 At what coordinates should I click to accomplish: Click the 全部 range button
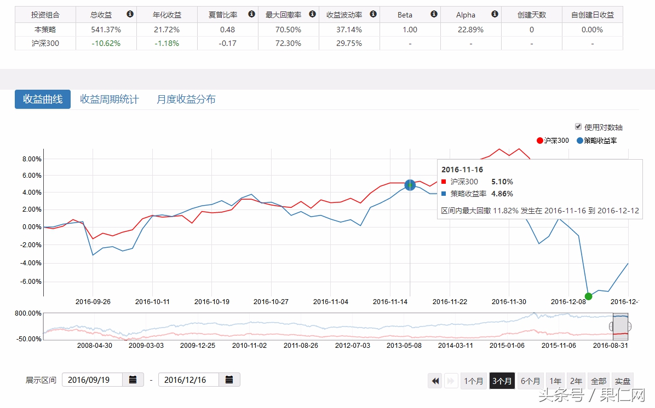click(x=598, y=381)
